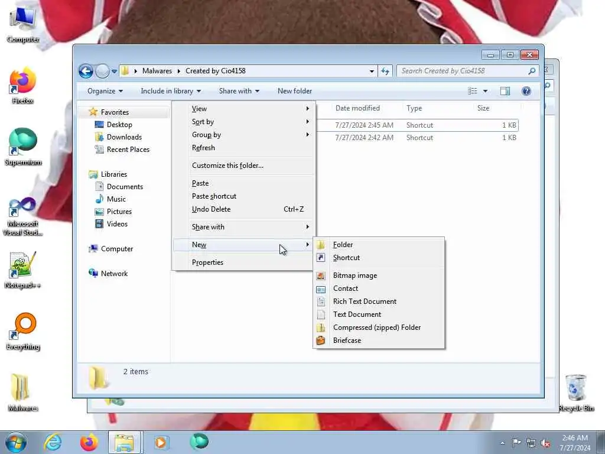Open the Malwares folder on desktop
Viewport: 605px width, 454px height.
point(23,393)
